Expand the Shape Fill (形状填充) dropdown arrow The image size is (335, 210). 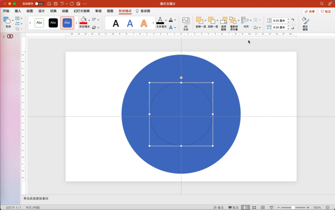[x=89, y=20]
